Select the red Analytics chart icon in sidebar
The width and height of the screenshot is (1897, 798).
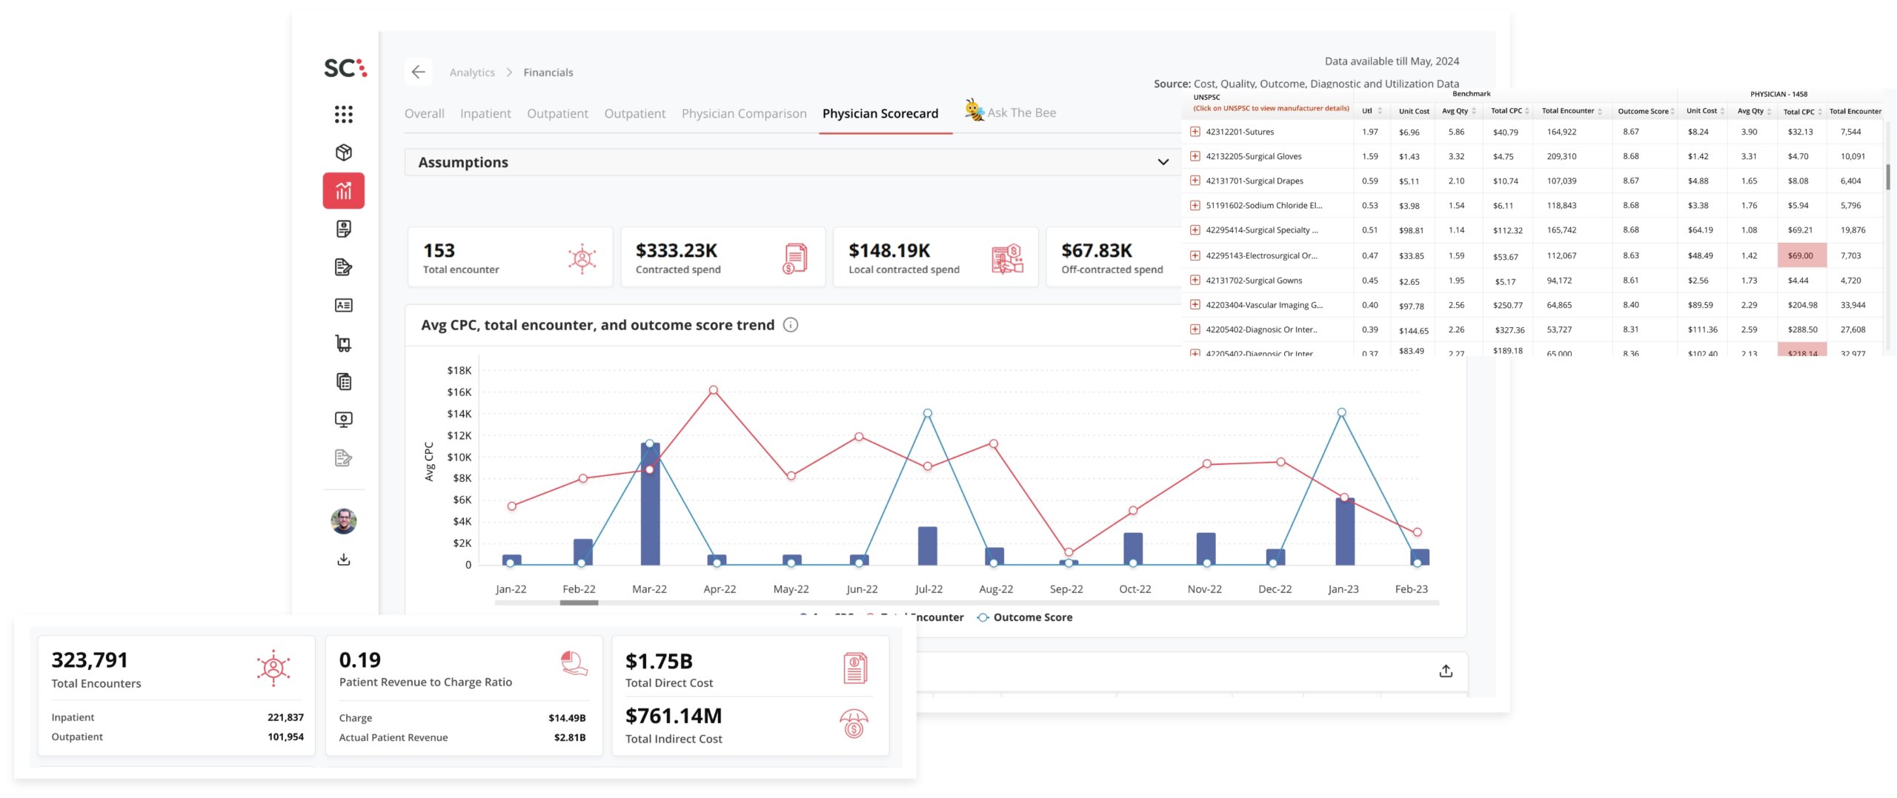point(343,191)
